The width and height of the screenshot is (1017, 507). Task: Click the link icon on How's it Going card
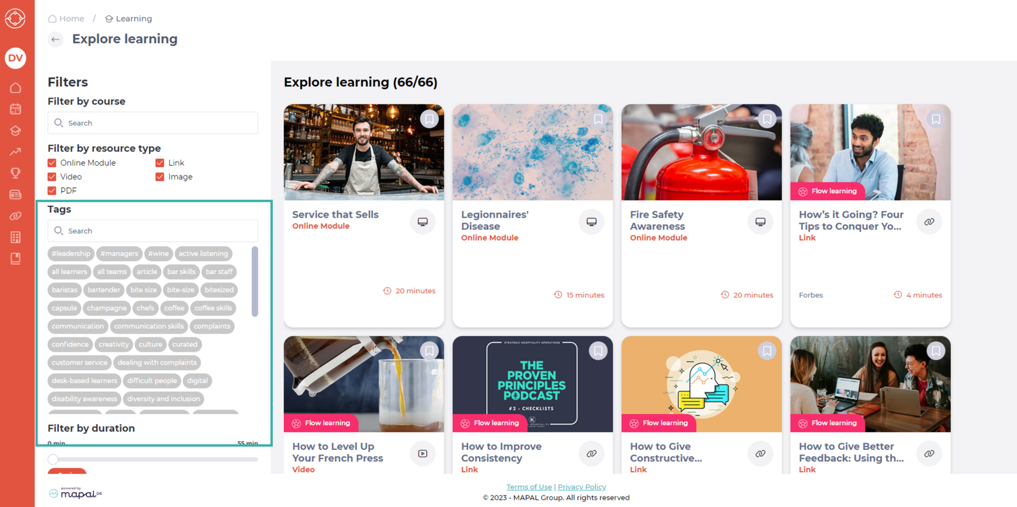coord(929,222)
